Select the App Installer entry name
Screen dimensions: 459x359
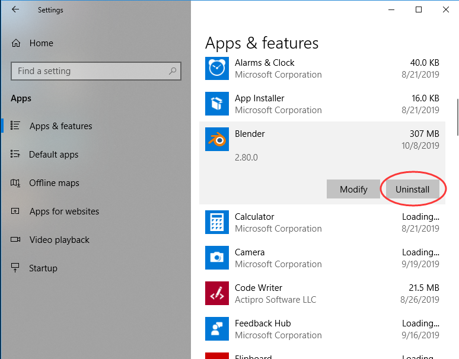coord(259,98)
